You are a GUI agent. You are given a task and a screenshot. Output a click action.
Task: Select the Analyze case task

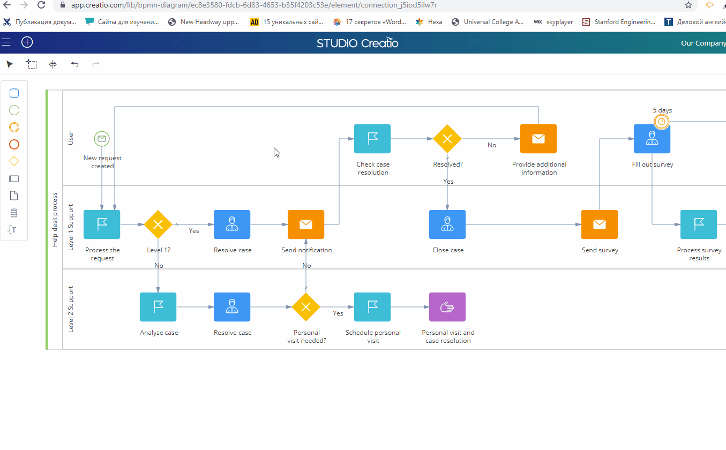[158, 307]
